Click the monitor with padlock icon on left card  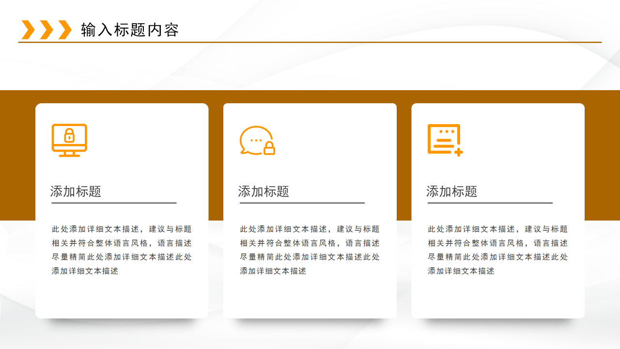(69, 141)
